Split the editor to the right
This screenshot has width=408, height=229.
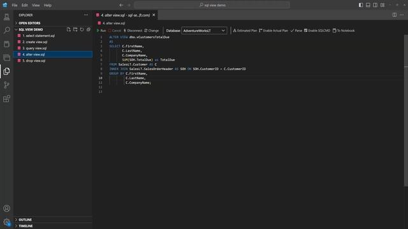[x=395, y=15]
